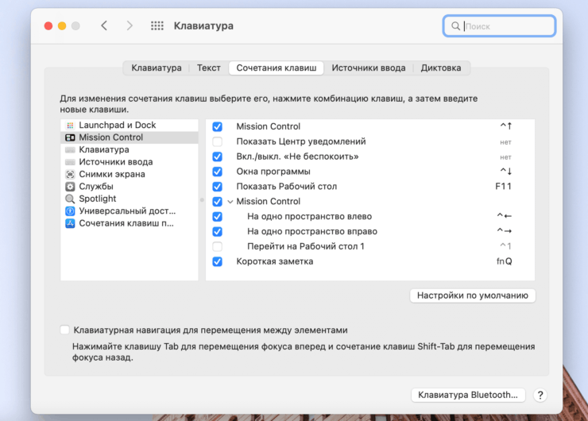Click the App Store icon beside Сочетания клавиш
588x421 pixels.
tap(70, 223)
